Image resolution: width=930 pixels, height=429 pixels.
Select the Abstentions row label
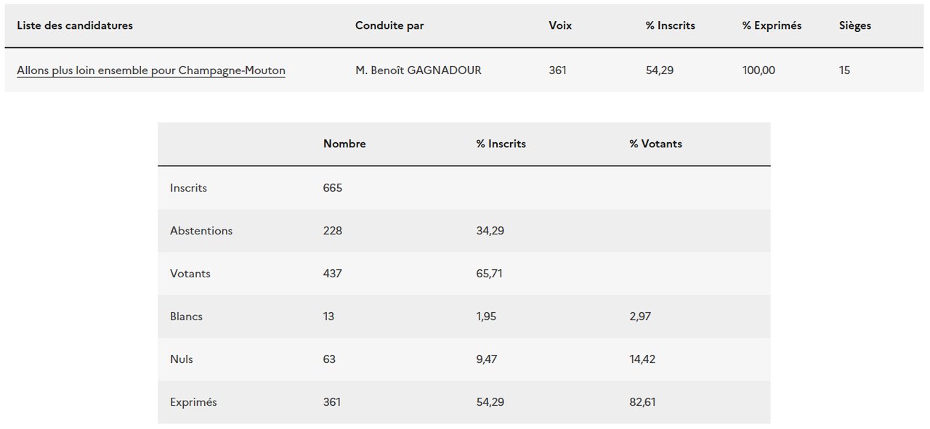[x=201, y=231]
